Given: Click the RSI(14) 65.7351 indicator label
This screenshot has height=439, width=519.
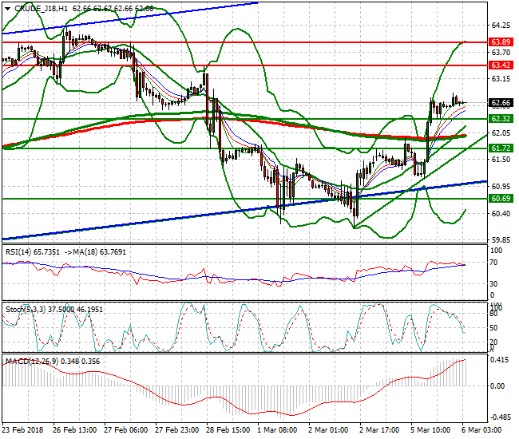Looking at the screenshot, I should coord(33,252).
